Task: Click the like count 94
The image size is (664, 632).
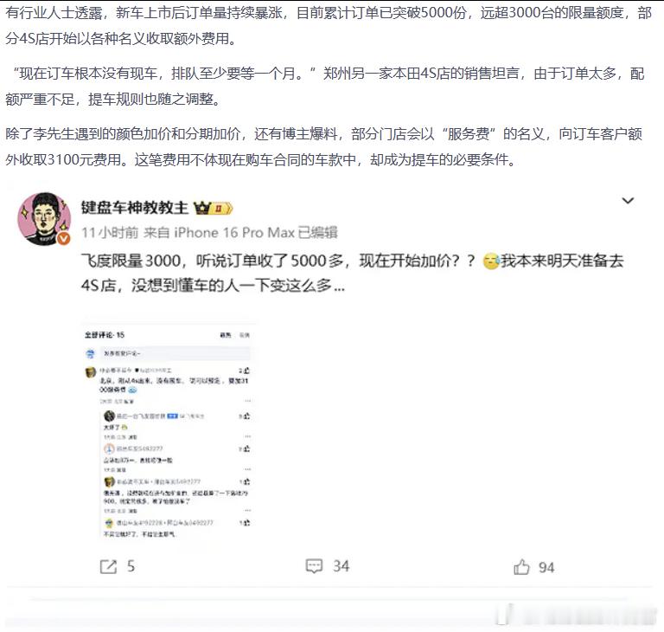Action: (546, 568)
